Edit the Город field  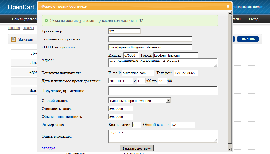click(x=176, y=55)
